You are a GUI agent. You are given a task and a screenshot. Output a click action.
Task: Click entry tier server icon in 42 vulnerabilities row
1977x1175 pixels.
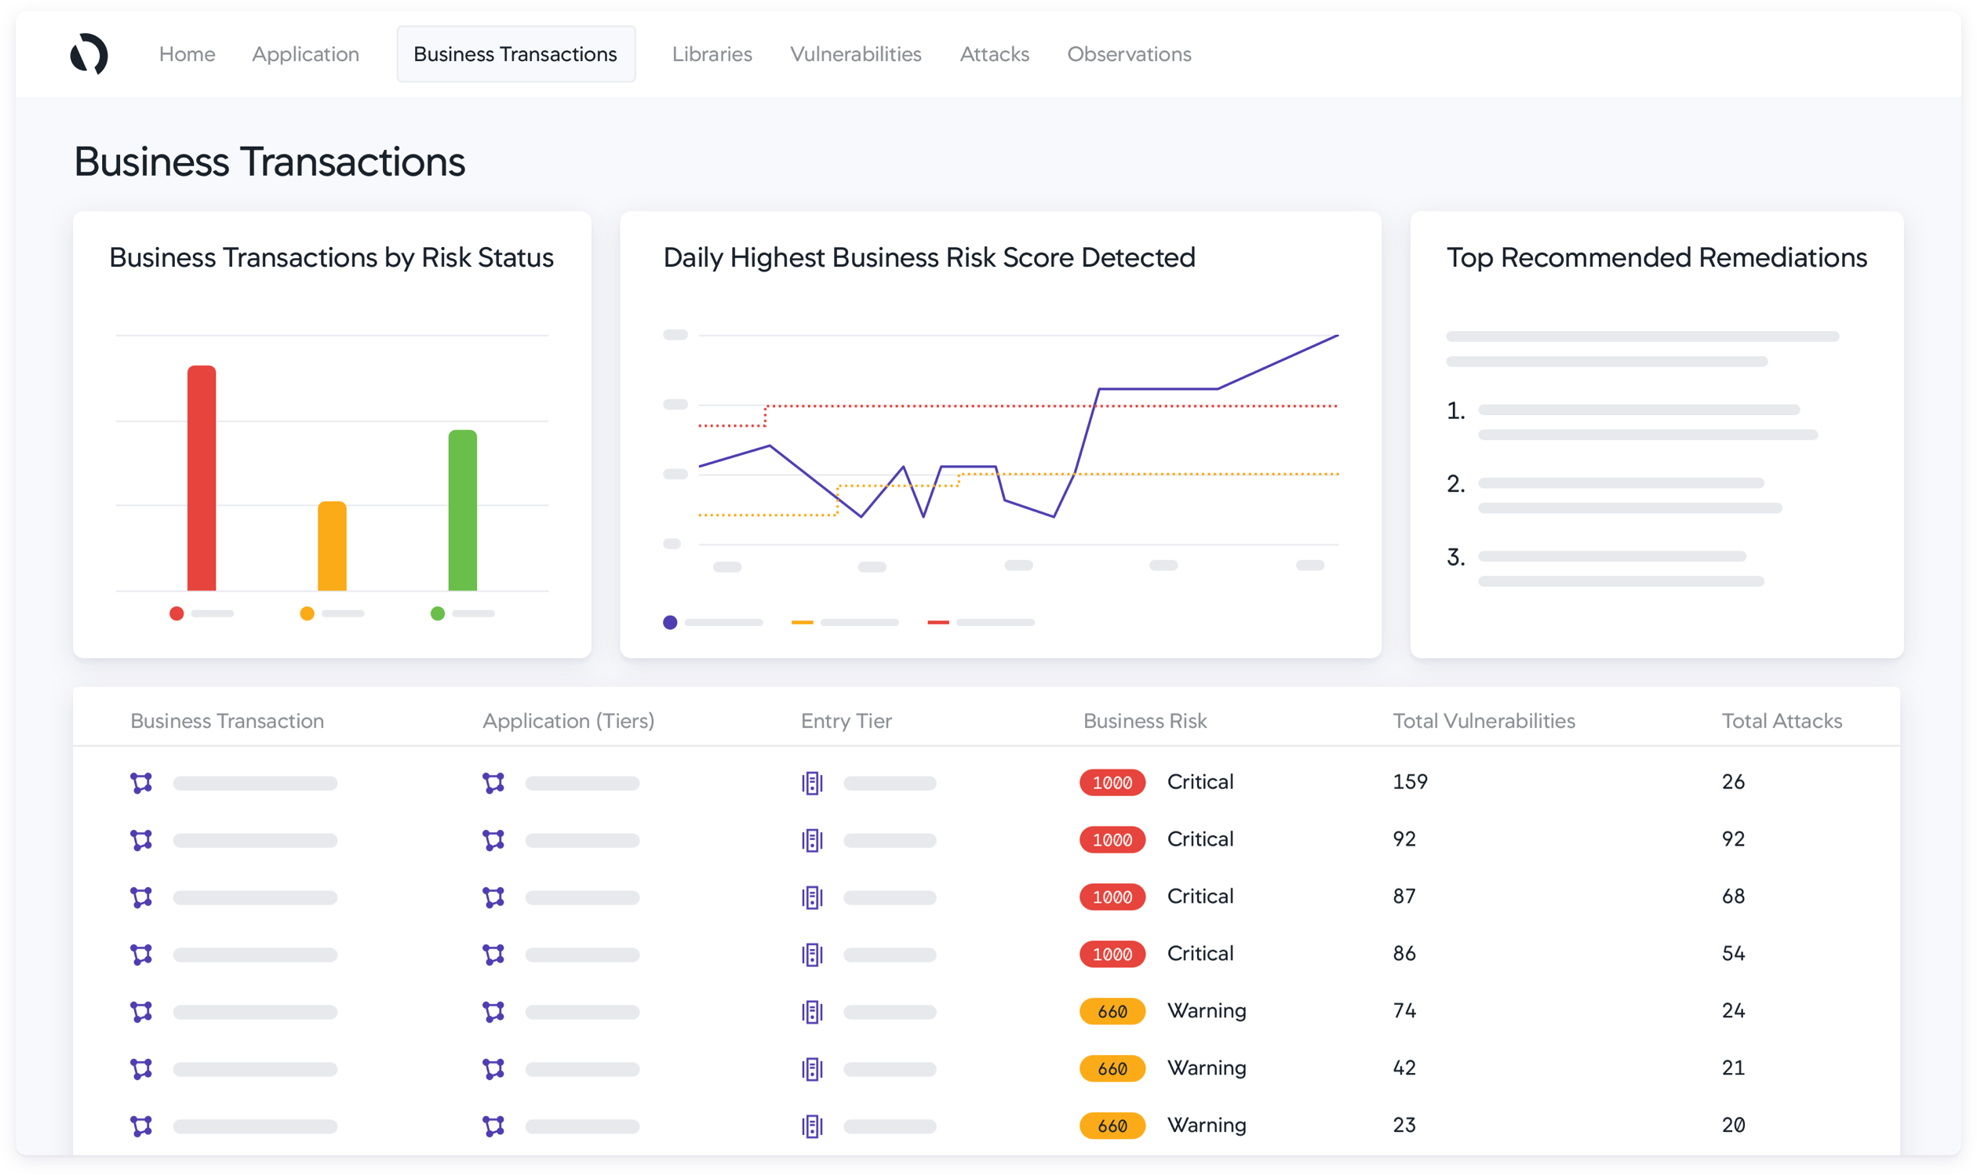point(812,1069)
